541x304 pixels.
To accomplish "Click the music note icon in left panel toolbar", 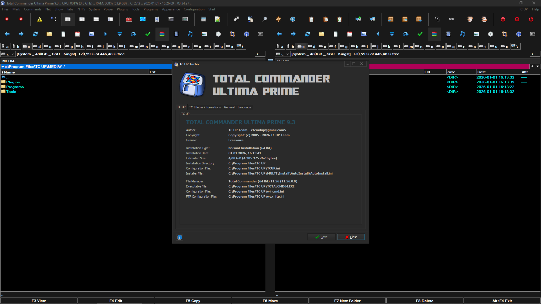I will pos(190,34).
